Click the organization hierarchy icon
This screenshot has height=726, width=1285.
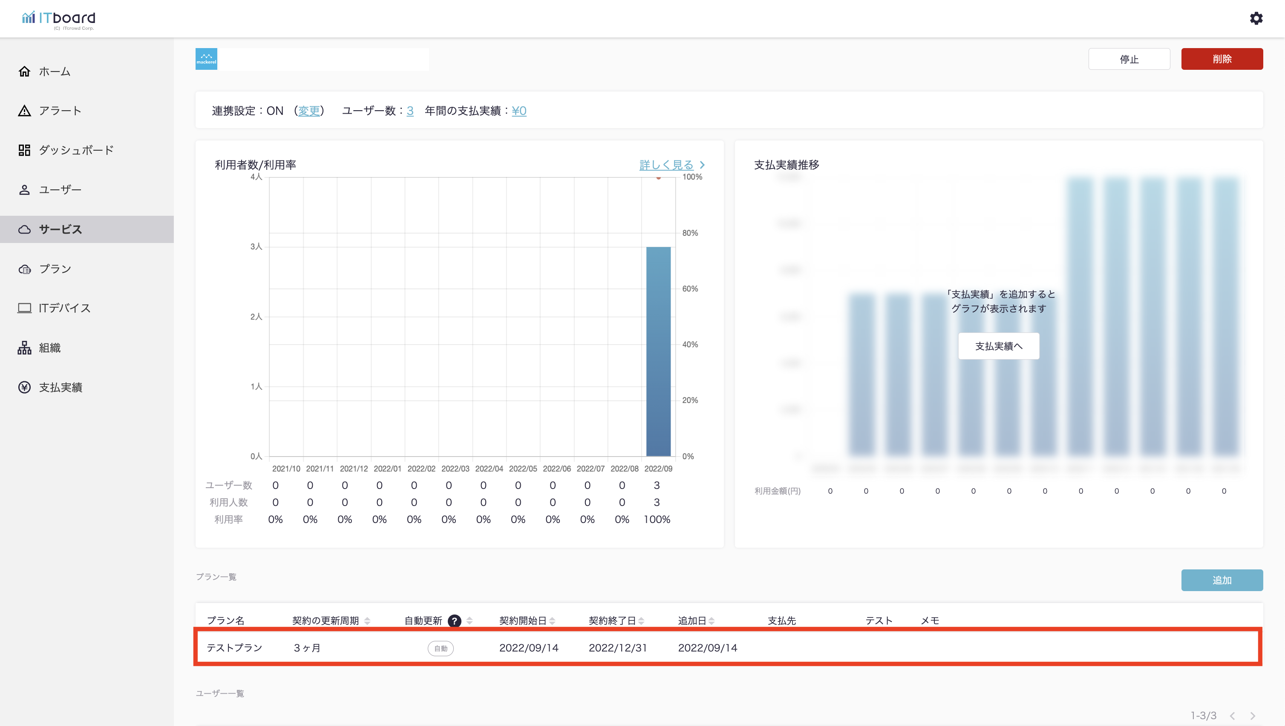point(24,348)
